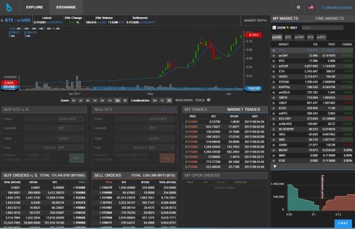Sort markets by the PRICE column header
Screen dimensions: 355x229
pyautogui.click(x=332, y=45)
